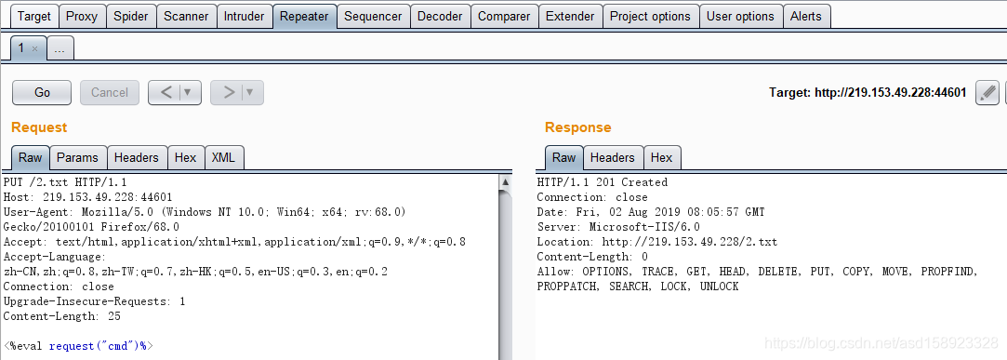Click the eval request("cmd") payload line

tap(78, 346)
